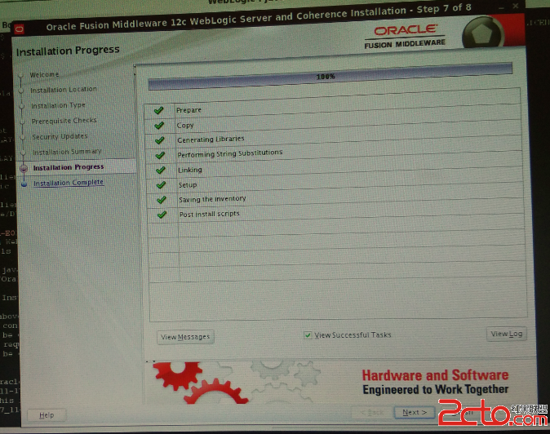The width and height of the screenshot is (550, 434).
Task: Click checkmark beside Post install scripts
Action: tap(162, 215)
